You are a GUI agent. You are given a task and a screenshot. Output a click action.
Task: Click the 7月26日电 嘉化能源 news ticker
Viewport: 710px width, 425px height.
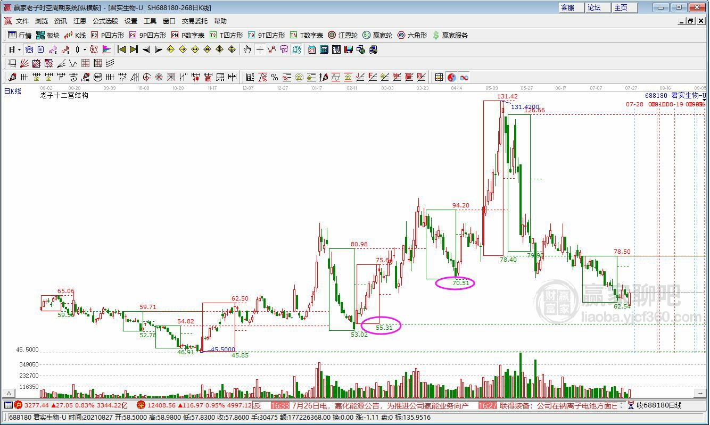click(x=379, y=405)
